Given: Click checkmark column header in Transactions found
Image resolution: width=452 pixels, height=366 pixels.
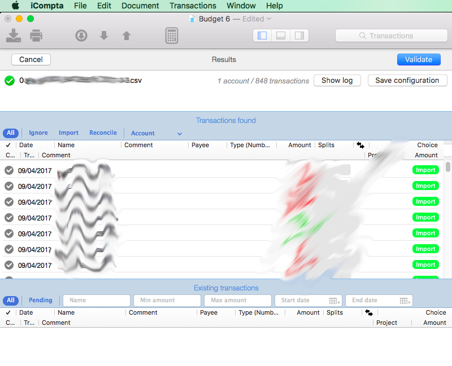Looking at the screenshot, I should (8, 145).
